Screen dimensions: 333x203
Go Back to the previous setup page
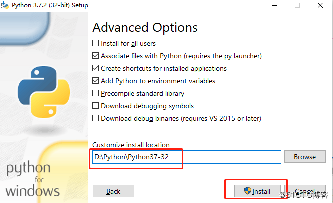[113, 191]
